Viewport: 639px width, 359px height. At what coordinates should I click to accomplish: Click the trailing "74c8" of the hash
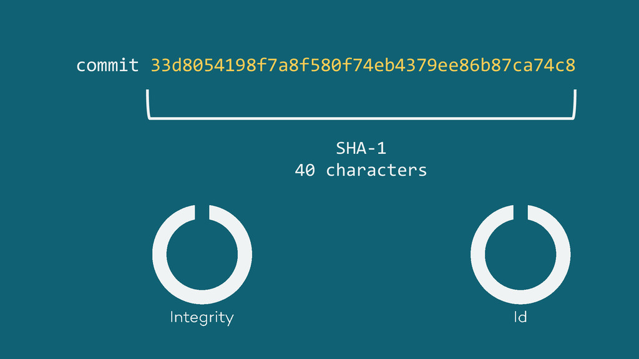point(559,65)
